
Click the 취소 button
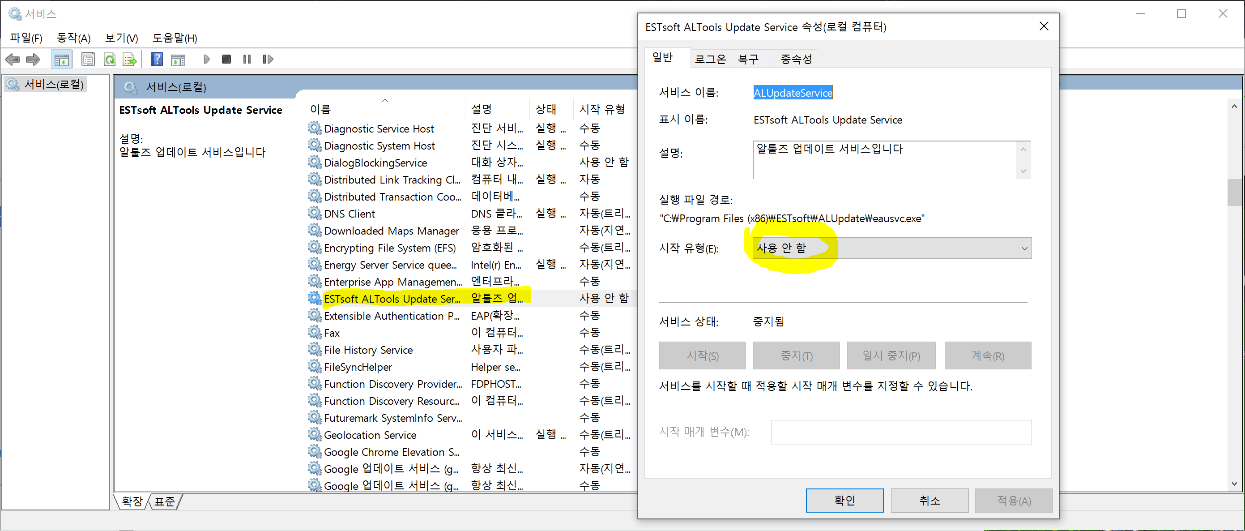tap(929, 500)
